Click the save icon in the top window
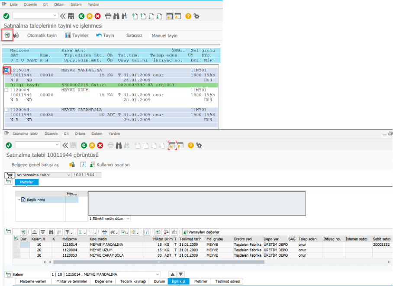 [x=71, y=16]
